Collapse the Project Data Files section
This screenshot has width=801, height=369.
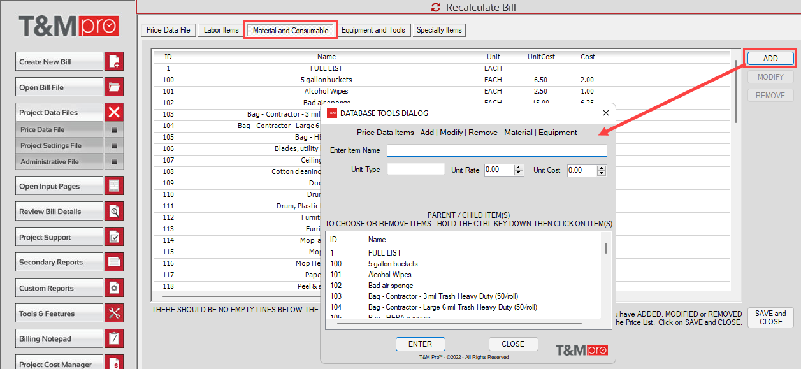tap(59, 112)
